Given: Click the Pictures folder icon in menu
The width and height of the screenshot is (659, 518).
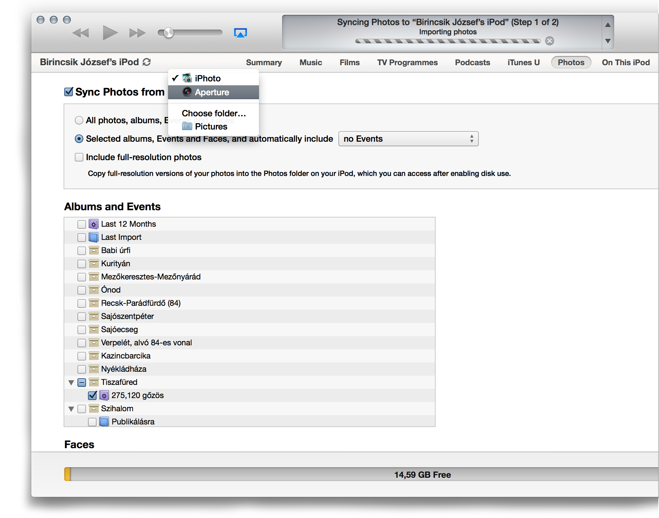Looking at the screenshot, I should coord(187,126).
